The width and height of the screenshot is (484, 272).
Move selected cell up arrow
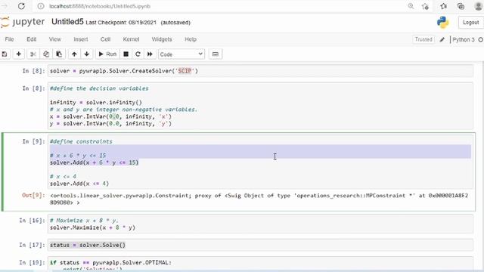click(x=74, y=54)
